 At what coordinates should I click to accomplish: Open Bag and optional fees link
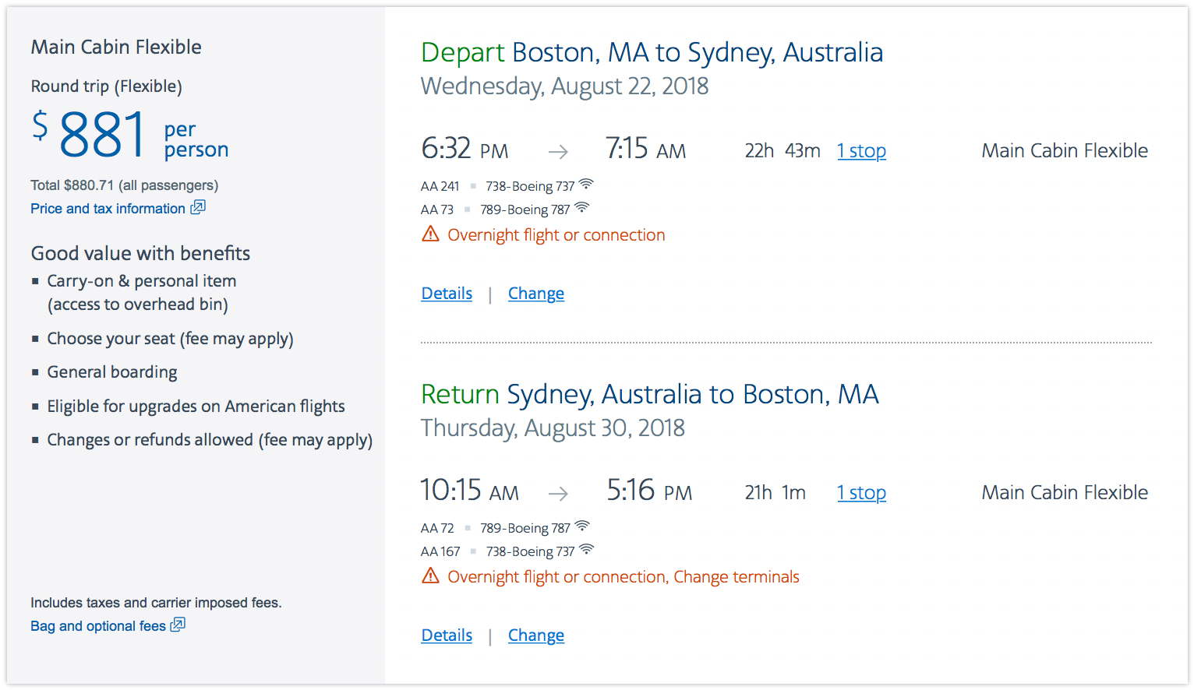98,626
